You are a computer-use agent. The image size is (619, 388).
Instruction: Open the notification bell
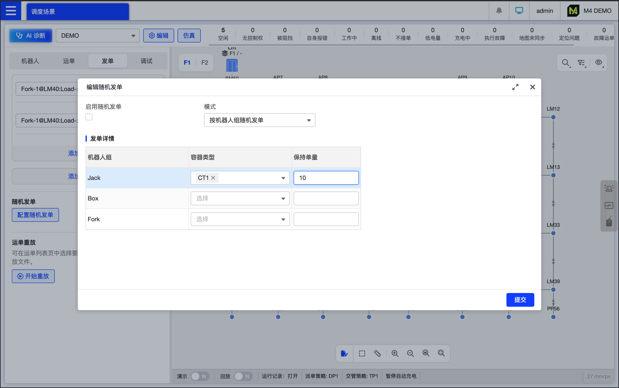tap(499, 11)
